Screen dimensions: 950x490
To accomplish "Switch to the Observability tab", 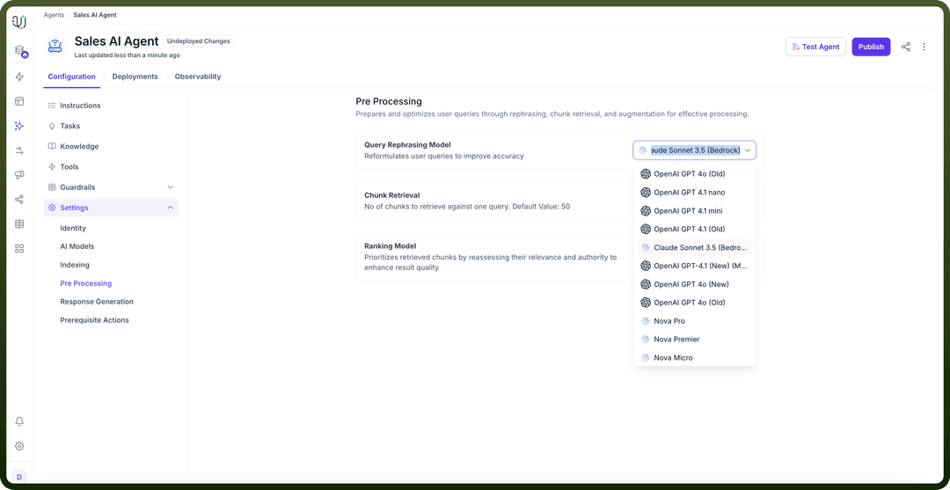I will point(198,77).
